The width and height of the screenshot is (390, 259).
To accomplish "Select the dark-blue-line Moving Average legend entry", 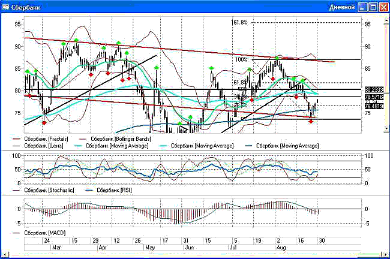I will click(x=281, y=146).
